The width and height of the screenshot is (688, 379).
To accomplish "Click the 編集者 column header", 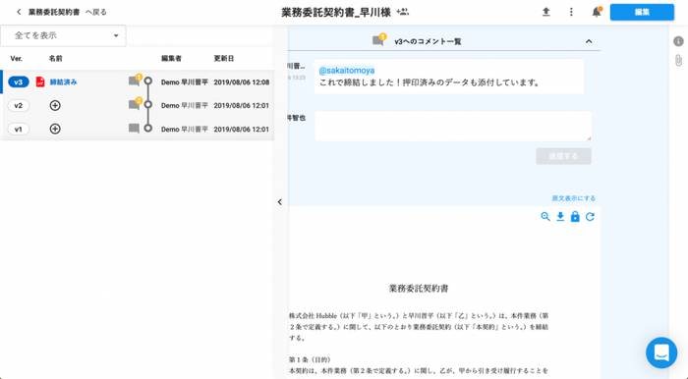I will tap(171, 58).
